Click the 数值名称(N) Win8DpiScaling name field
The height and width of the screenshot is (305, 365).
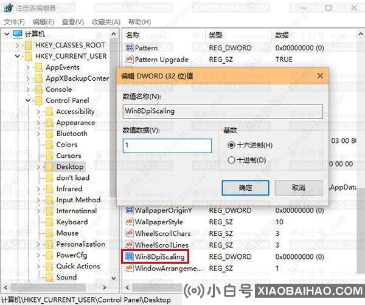[223, 111]
